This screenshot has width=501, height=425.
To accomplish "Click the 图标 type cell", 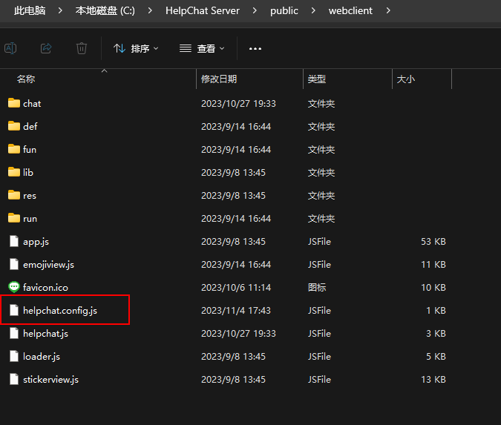I will [317, 287].
